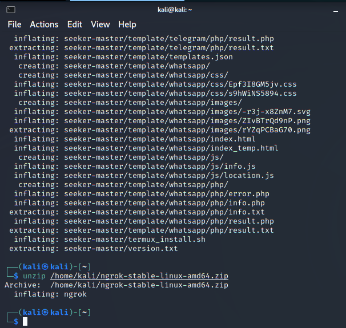Screen dimensions: 346x328
Task: Click the kali@kali: ~ window title
Action: pos(175,10)
